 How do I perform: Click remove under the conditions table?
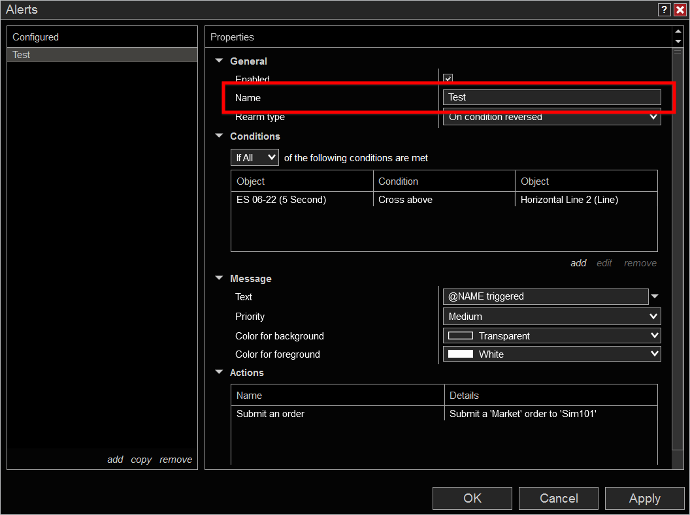[640, 263]
